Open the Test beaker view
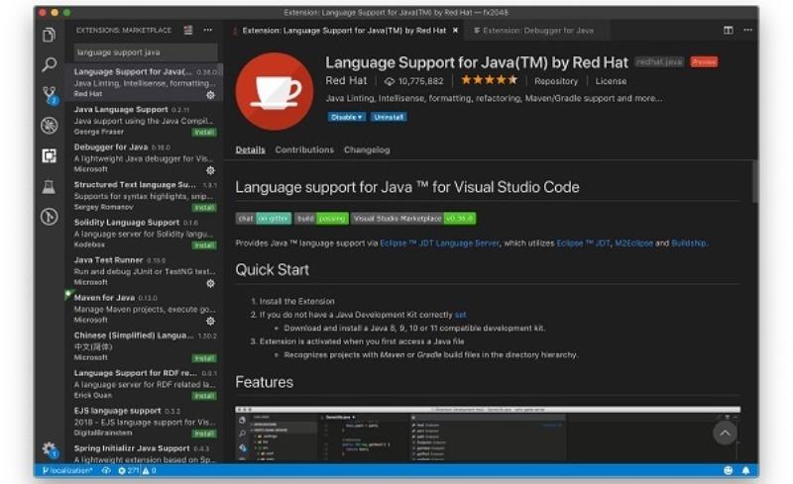 pyautogui.click(x=49, y=186)
